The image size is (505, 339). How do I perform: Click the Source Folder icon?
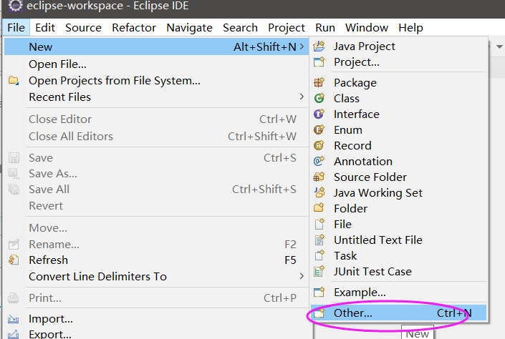[x=319, y=177]
